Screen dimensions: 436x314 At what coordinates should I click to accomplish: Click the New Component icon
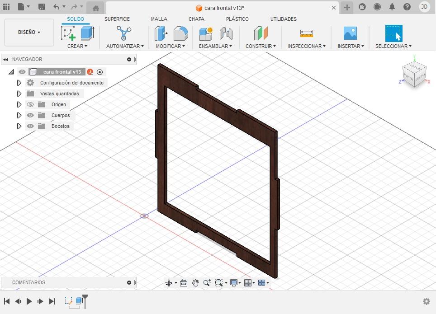click(x=206, y=33)
